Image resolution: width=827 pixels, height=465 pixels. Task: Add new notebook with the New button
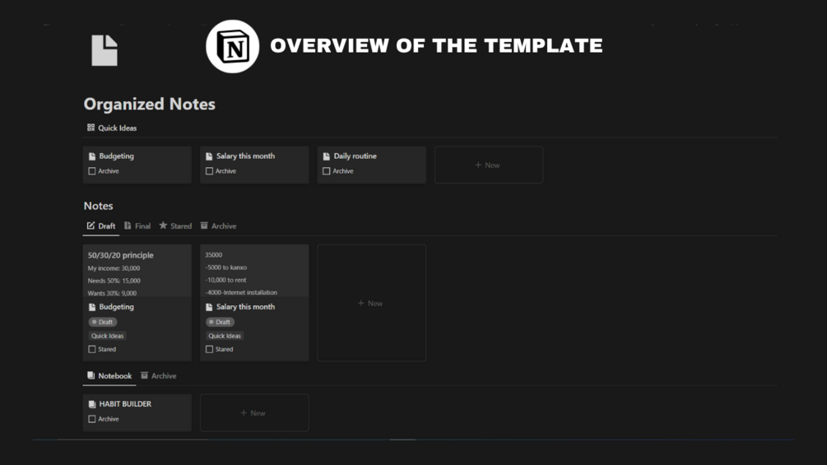[x=253, y=413]
